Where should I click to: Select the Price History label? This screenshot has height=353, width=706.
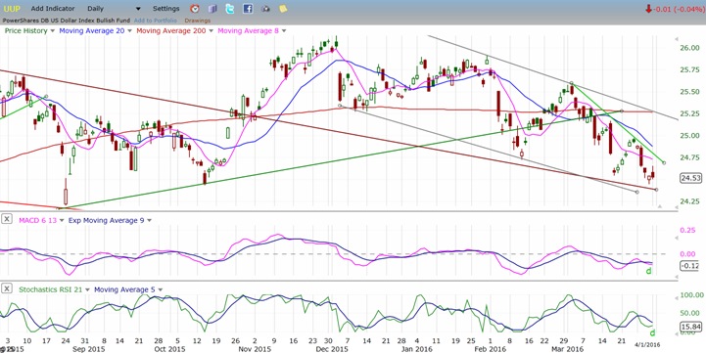tap(25, 31)
